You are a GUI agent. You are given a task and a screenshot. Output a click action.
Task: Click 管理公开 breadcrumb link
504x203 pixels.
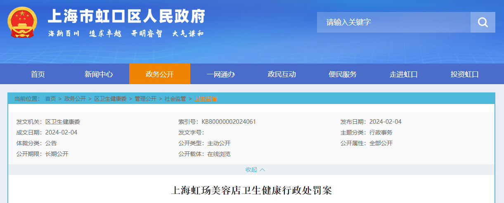[x=146, y=99]
